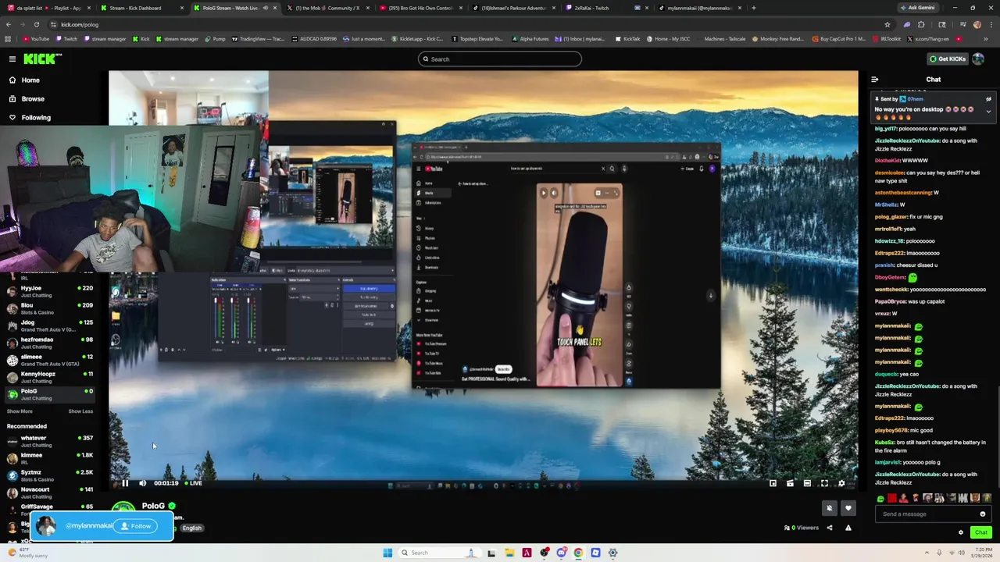Jump to LIVE indicator in player
The image size is (1000, 562).
pyautogui.click(x=193, y=483)
